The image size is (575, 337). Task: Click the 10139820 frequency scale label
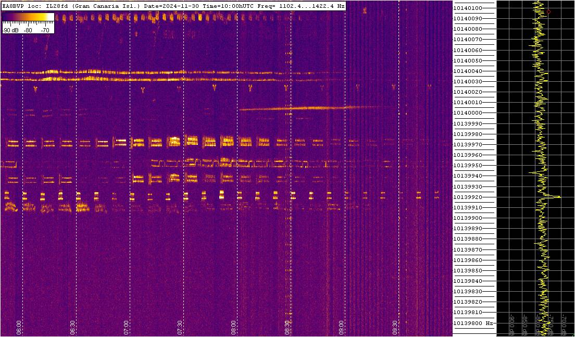point(468,302)
